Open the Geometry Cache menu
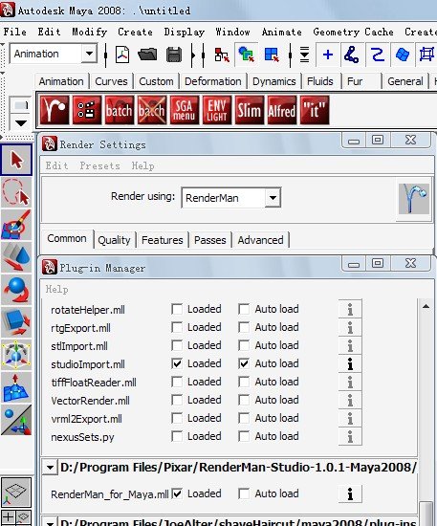 click(353, 32)
